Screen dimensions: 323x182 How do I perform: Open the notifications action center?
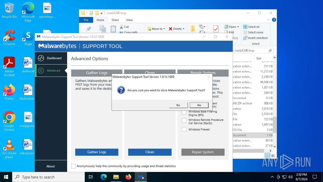pyautogui.click(x=315, y=177)
